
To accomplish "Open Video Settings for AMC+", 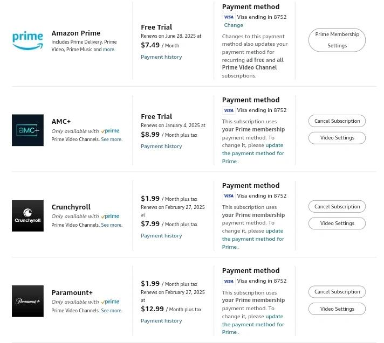I will 337,138.
